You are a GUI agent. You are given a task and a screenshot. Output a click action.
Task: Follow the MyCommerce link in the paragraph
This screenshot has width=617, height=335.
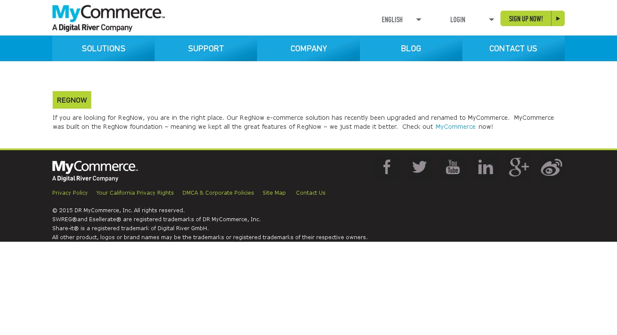[x=455, y=127]
